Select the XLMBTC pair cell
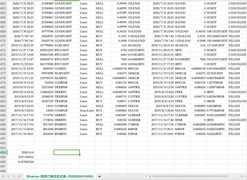The image size is (247, 180). (66, 78)
